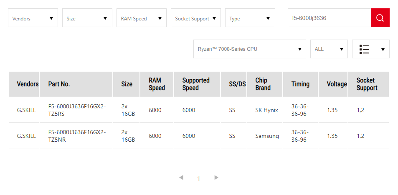The width and height of the screenshot is (398, 195).
Task: Click the memory search text field
Action: click(329, 18)
